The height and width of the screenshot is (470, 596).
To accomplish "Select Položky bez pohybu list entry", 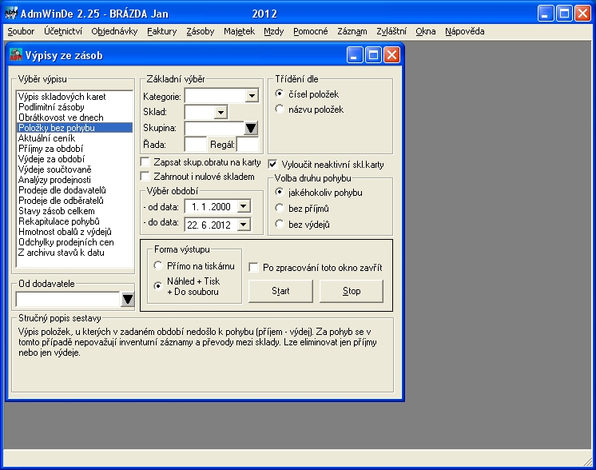I will (75, 128).
